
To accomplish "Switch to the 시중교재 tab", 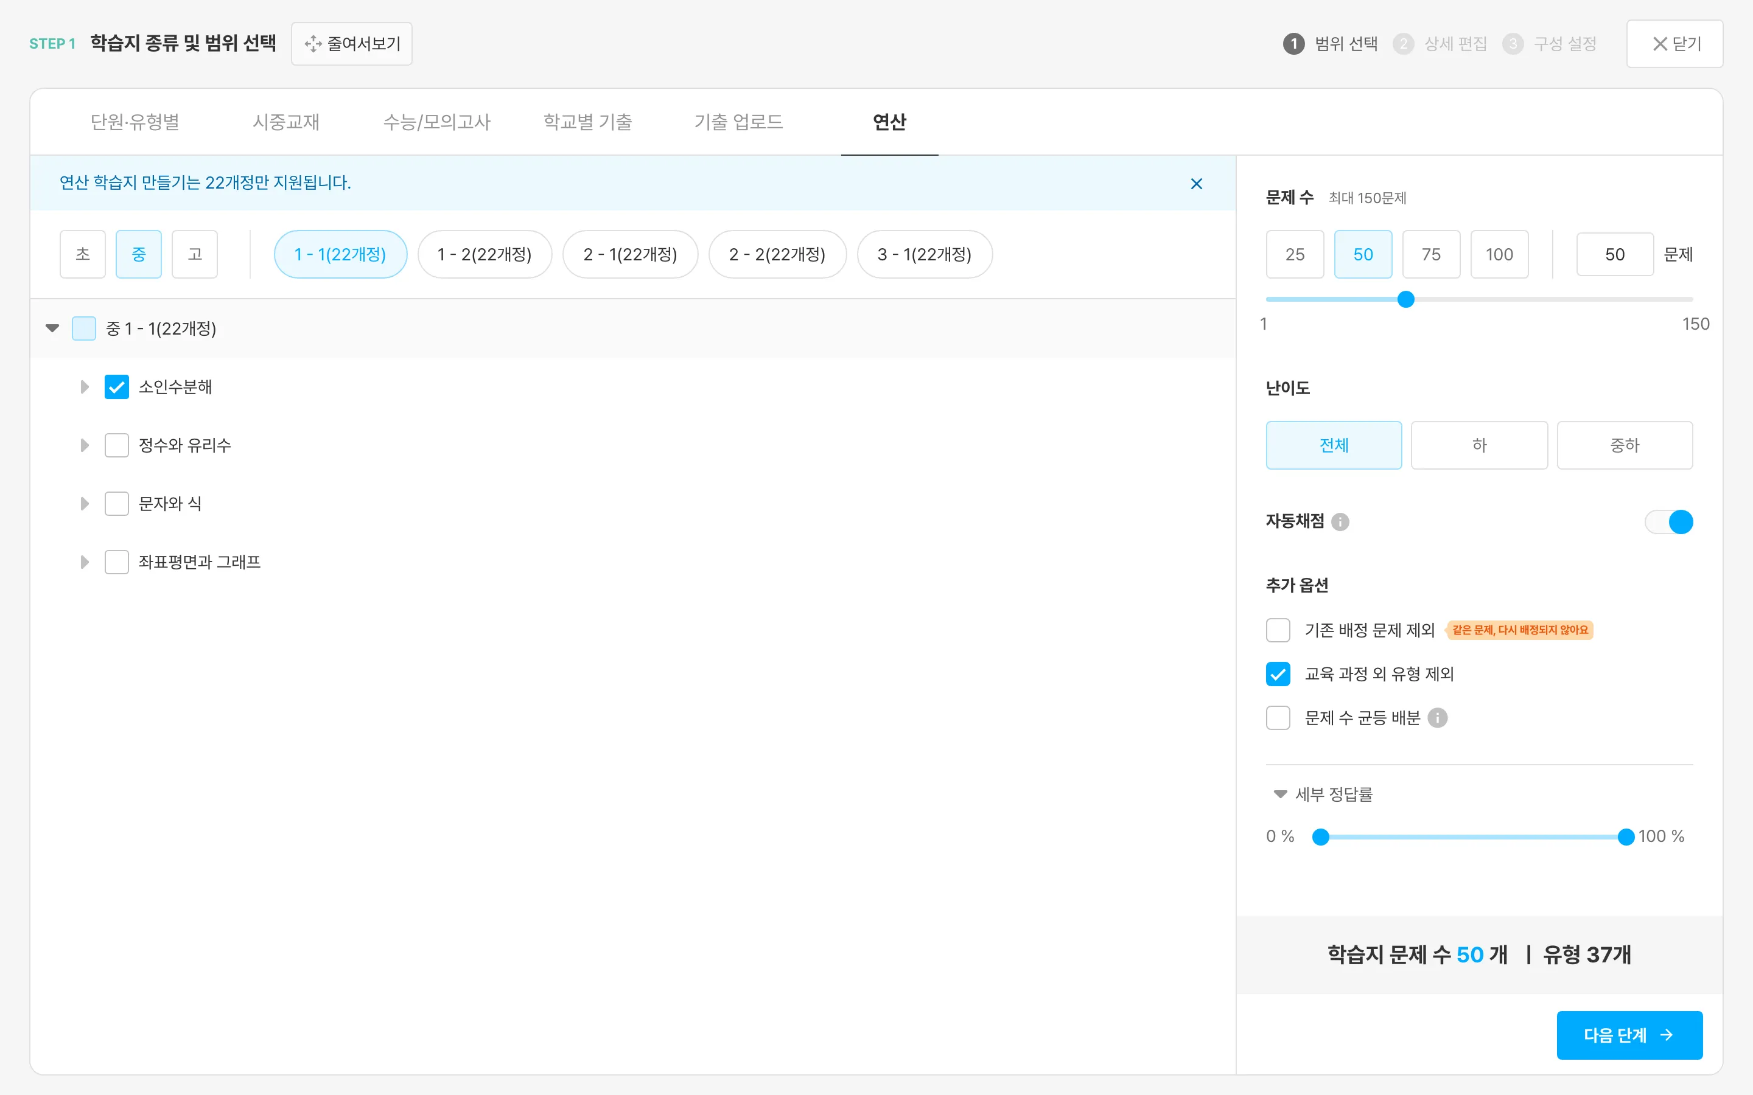I will click(x=286, y=122).
